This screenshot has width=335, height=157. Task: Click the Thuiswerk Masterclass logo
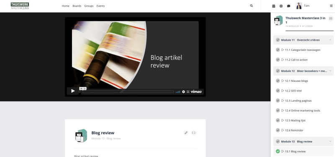[20, 6]
